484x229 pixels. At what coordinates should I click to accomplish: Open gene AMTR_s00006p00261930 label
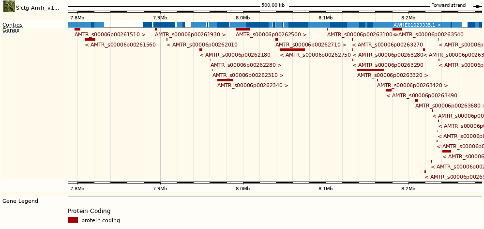tap(190, 34)
